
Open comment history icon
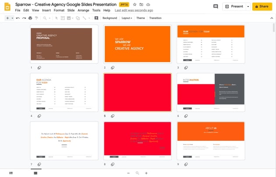pos(216,7)
